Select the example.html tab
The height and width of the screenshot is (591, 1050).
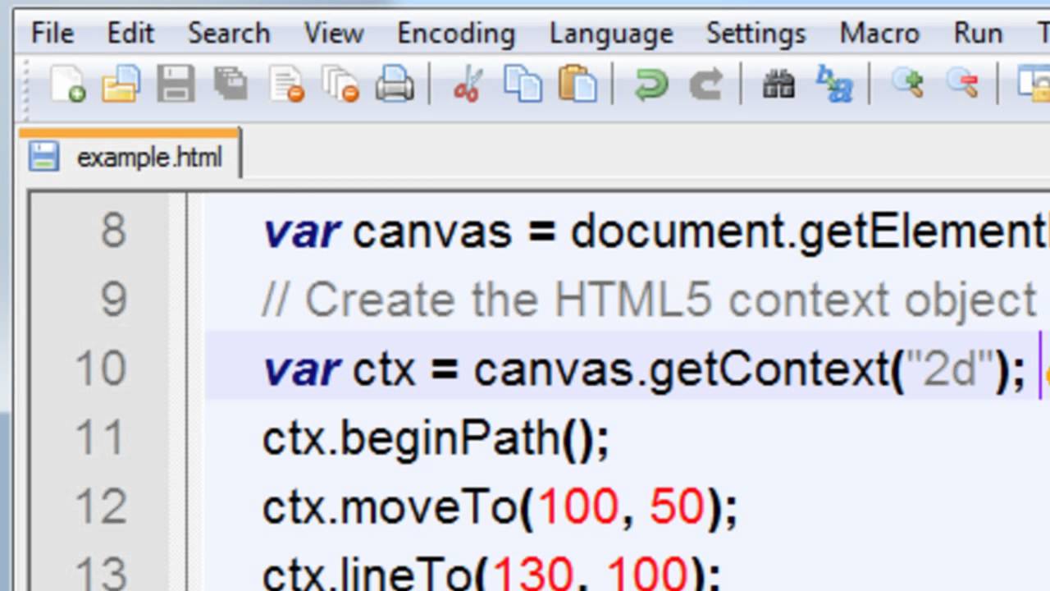[x=130, y=154]
